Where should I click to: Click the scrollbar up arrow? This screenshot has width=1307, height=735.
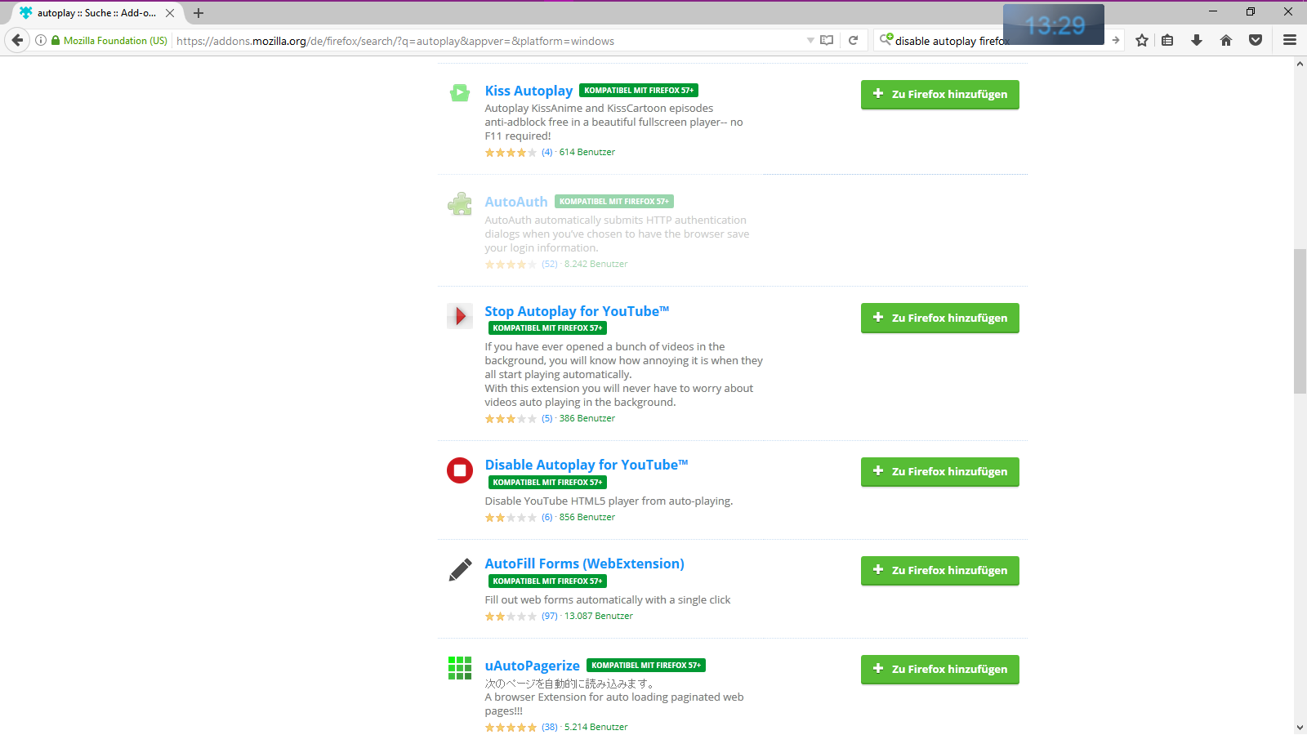coord(1300,63)
